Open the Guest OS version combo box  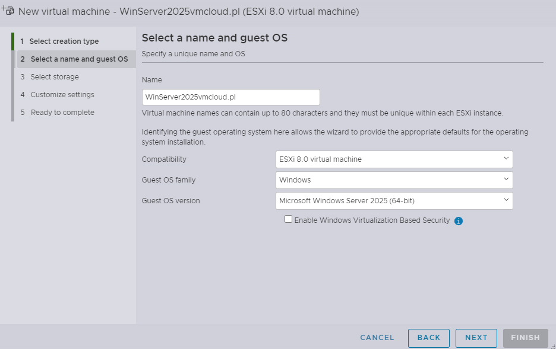tap(394, 200)
